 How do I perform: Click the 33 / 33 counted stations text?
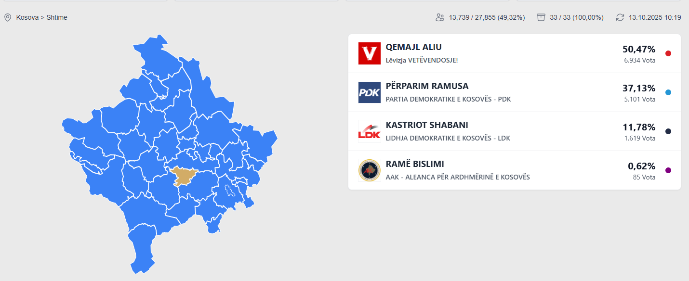pyautogui.click(x=577, y=17)
